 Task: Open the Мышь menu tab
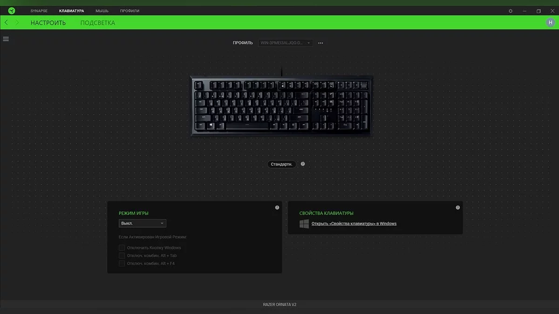102,11
